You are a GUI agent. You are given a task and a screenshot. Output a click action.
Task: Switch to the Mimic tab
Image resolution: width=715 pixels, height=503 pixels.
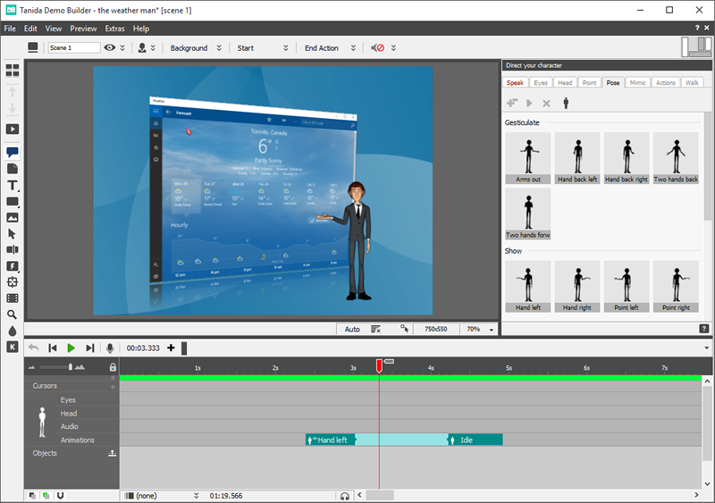637,82
